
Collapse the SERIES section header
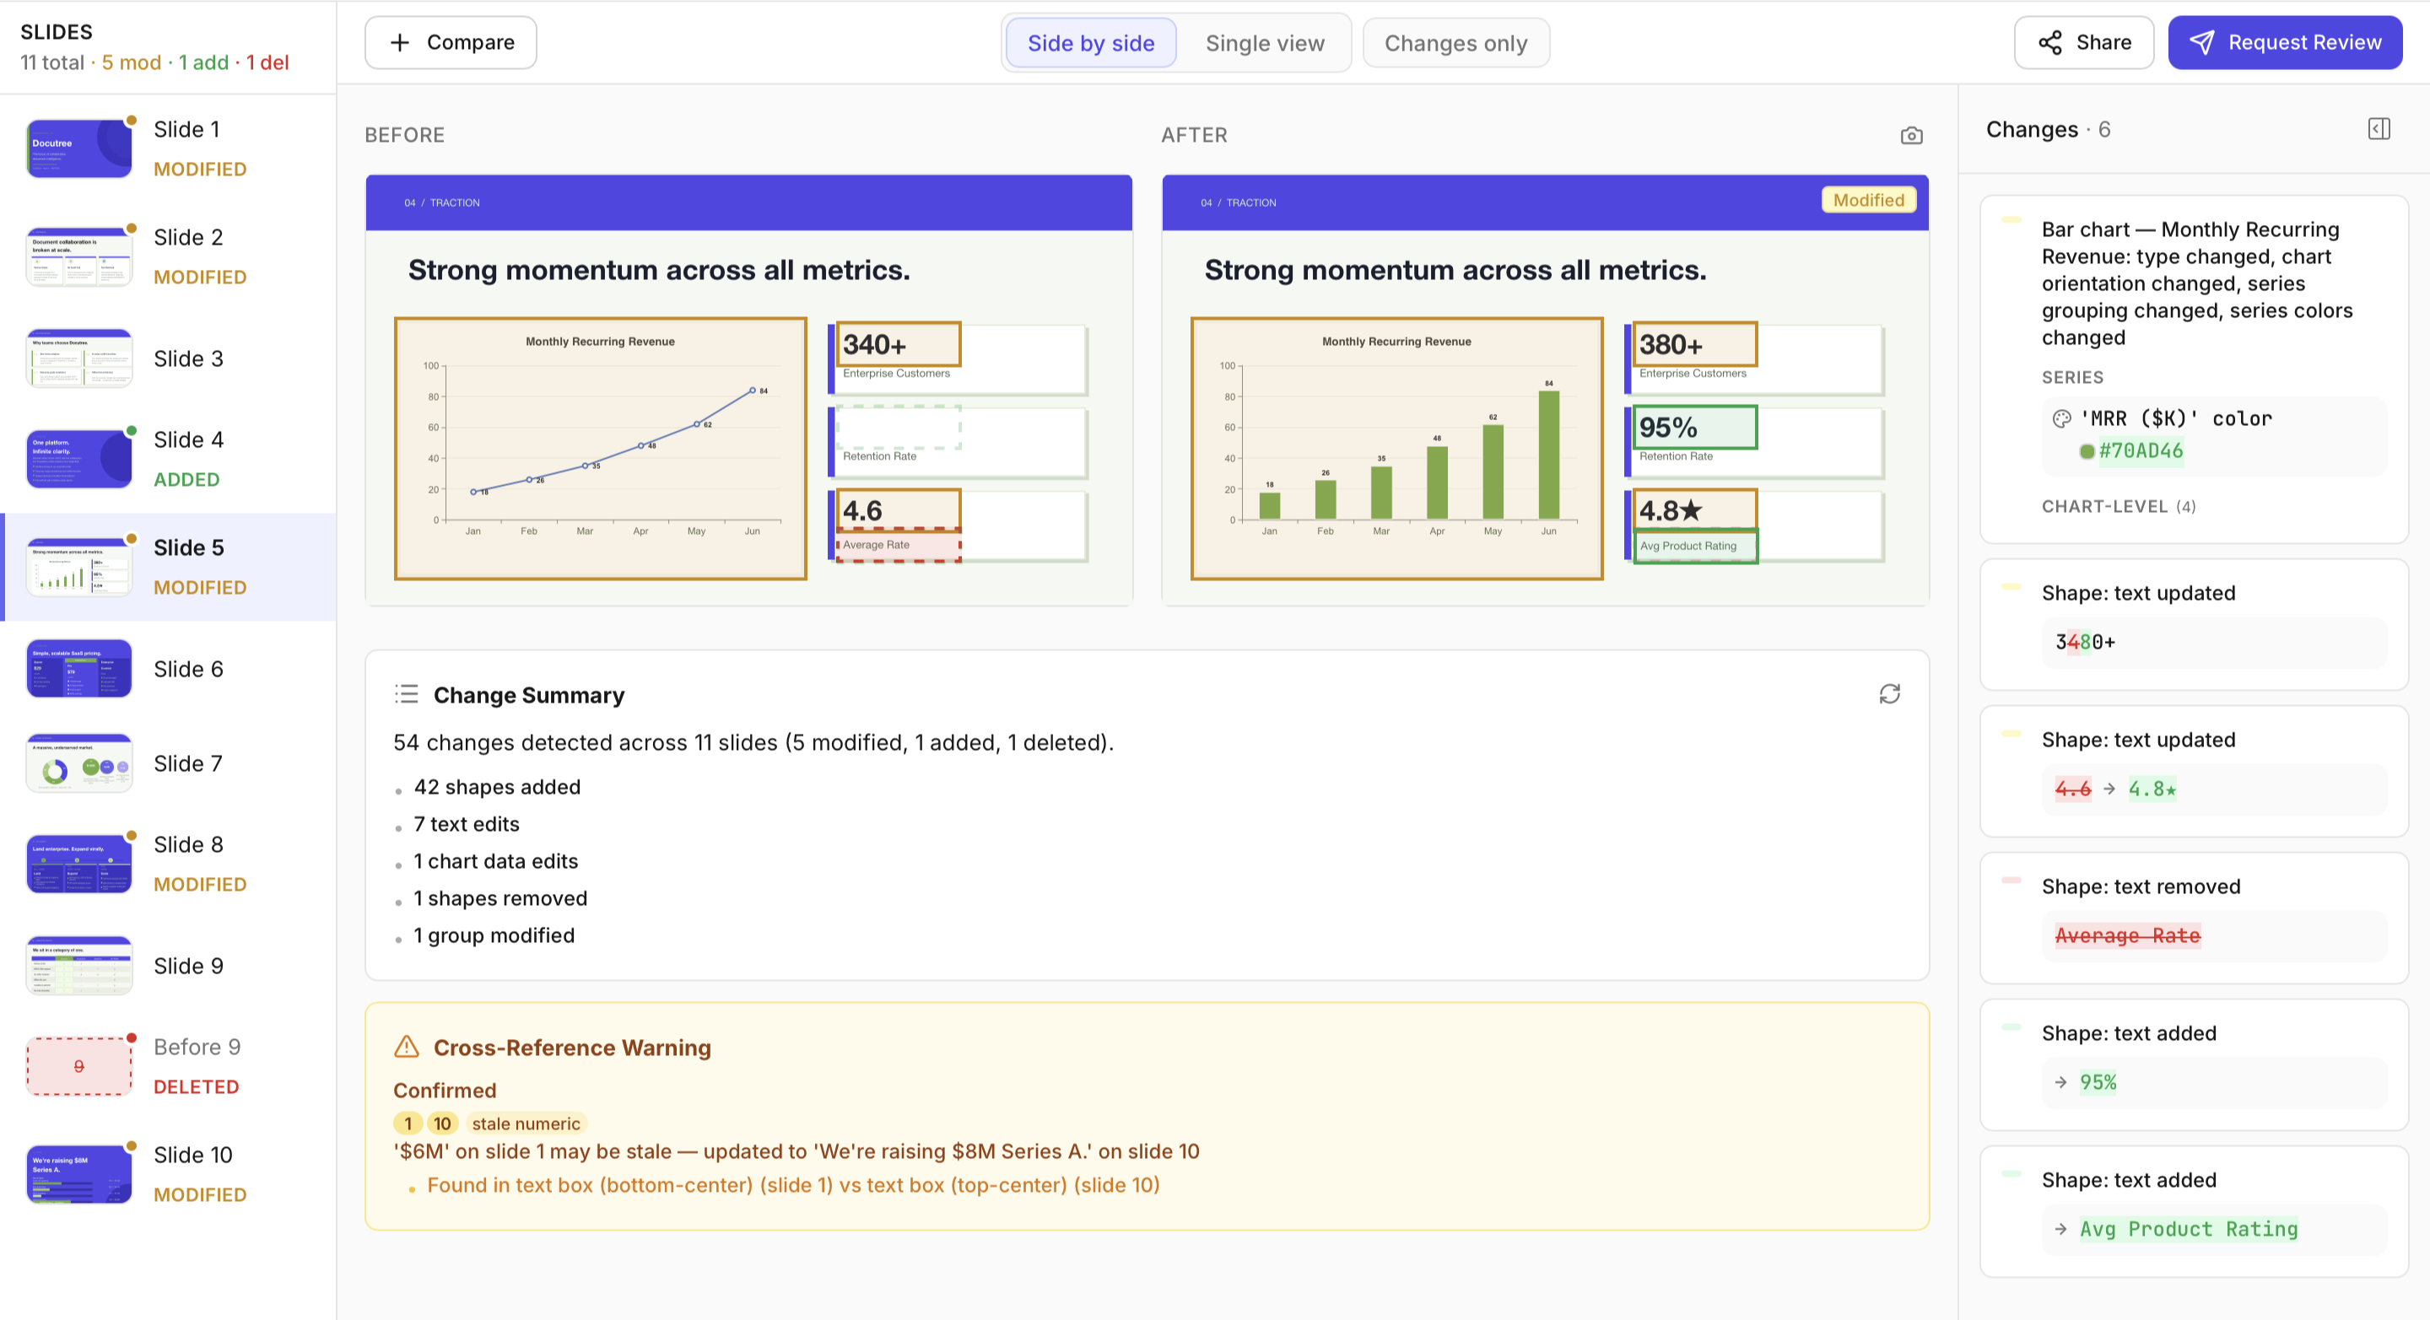point(2071,377)
